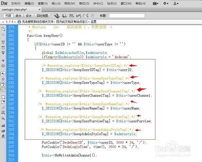Open the user account dropdown
The width and height of the screenshot is (202, 162).
coord(176,3)
